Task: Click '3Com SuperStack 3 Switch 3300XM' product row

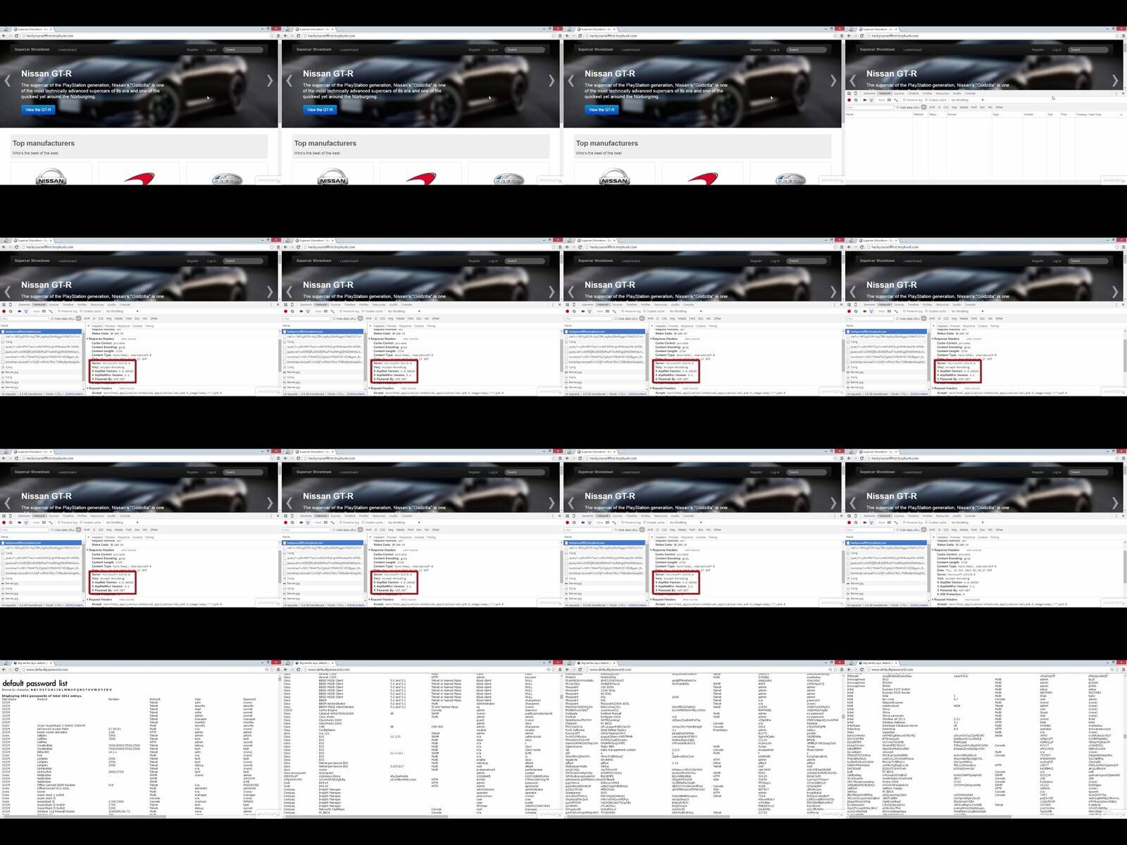Action: [x=61, y=725]
